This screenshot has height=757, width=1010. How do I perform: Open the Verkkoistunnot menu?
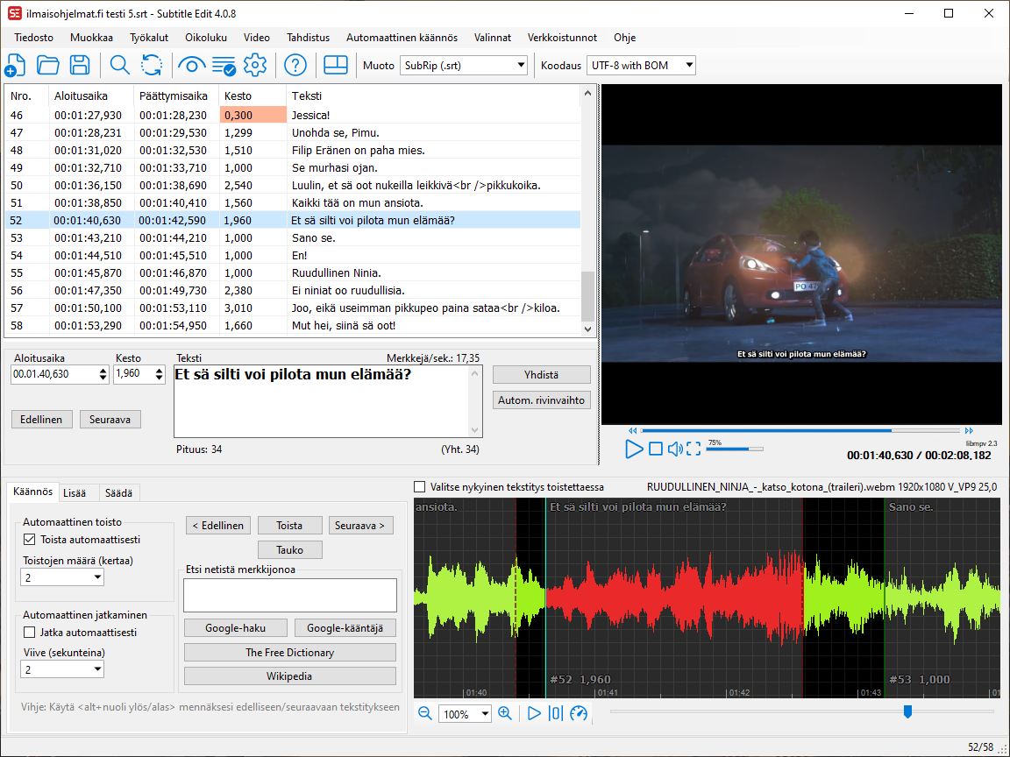pyautogui.click(x=562, y=38)
